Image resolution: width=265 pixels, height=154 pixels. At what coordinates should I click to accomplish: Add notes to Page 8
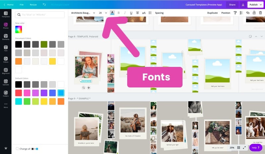click(250, 36)
